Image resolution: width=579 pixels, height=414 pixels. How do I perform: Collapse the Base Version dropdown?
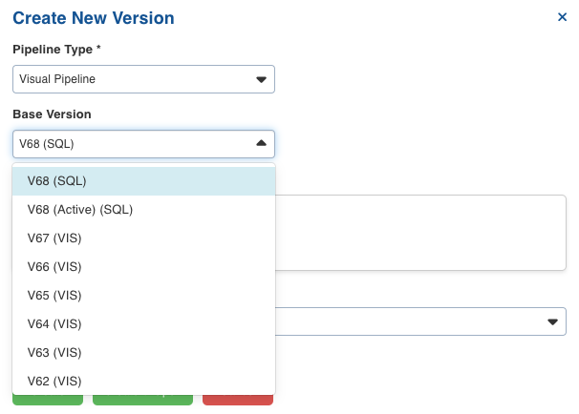click(143, 144)
